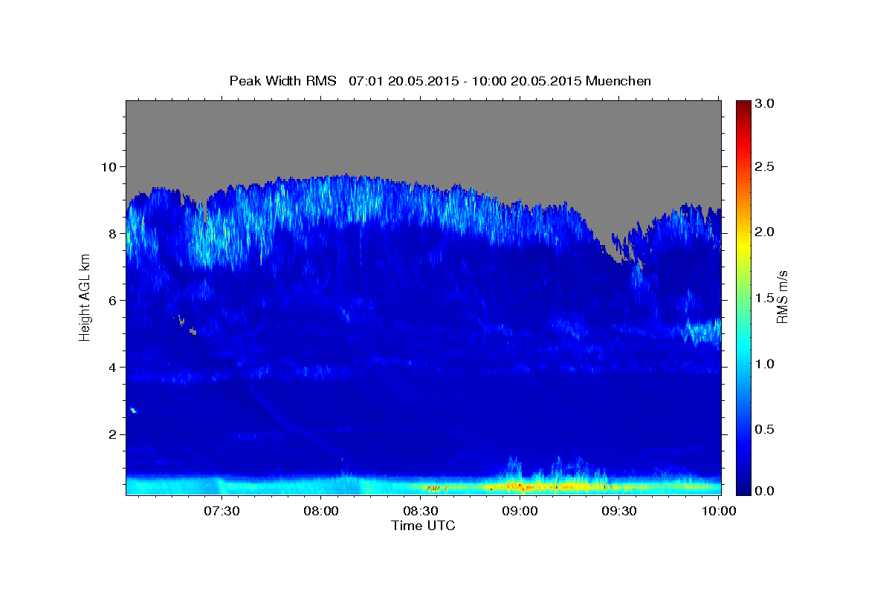The image size is (892, 594).
Task: Click the cyan layer at 5 km near 10:00
Action: point(702,330)
